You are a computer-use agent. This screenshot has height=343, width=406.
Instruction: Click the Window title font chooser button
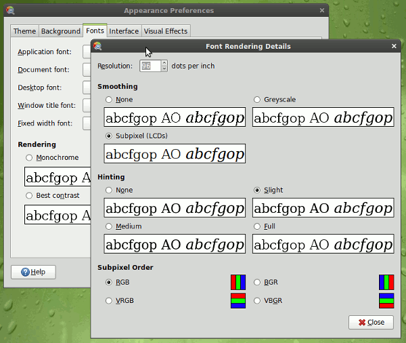(x=87, y=105)
